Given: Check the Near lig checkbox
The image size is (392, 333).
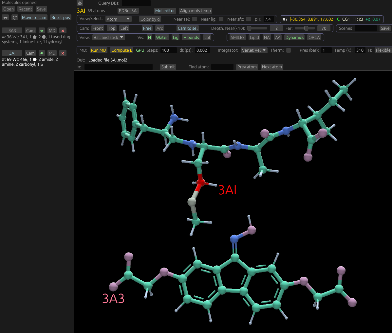Looking at the screenshot, I should point(221,19).
